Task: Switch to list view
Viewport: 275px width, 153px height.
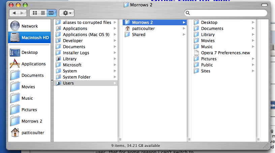Action: [43, 13]
